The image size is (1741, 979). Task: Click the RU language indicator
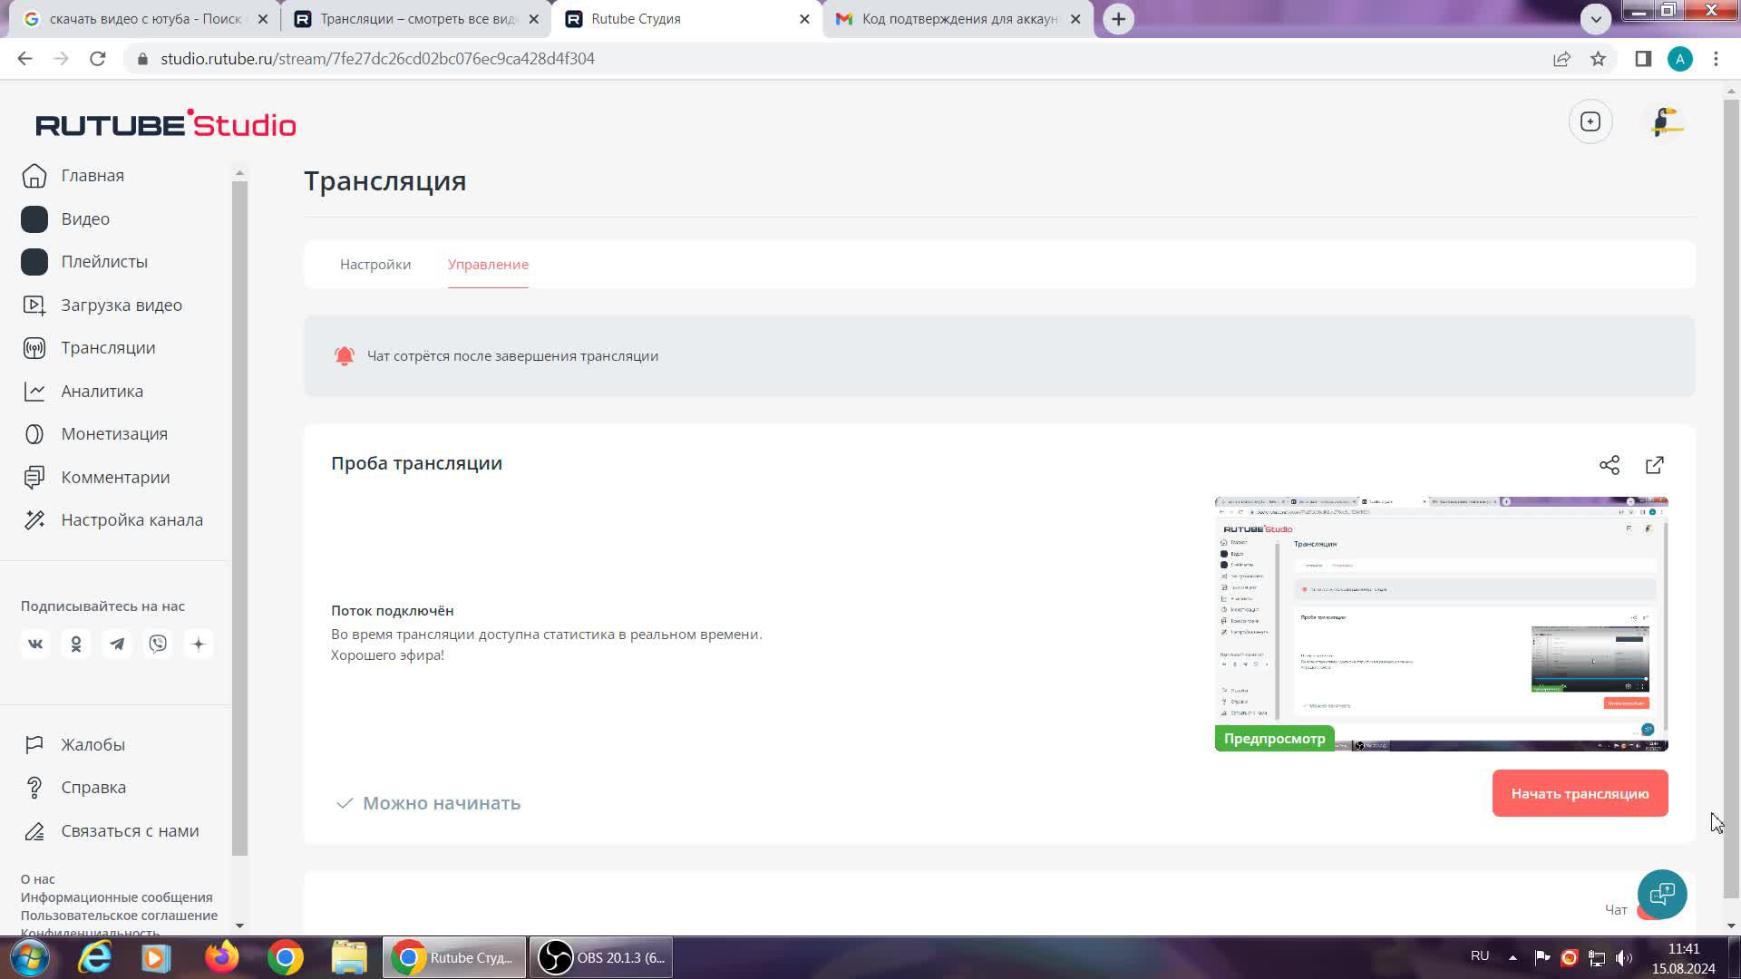tap(1480, 956)
